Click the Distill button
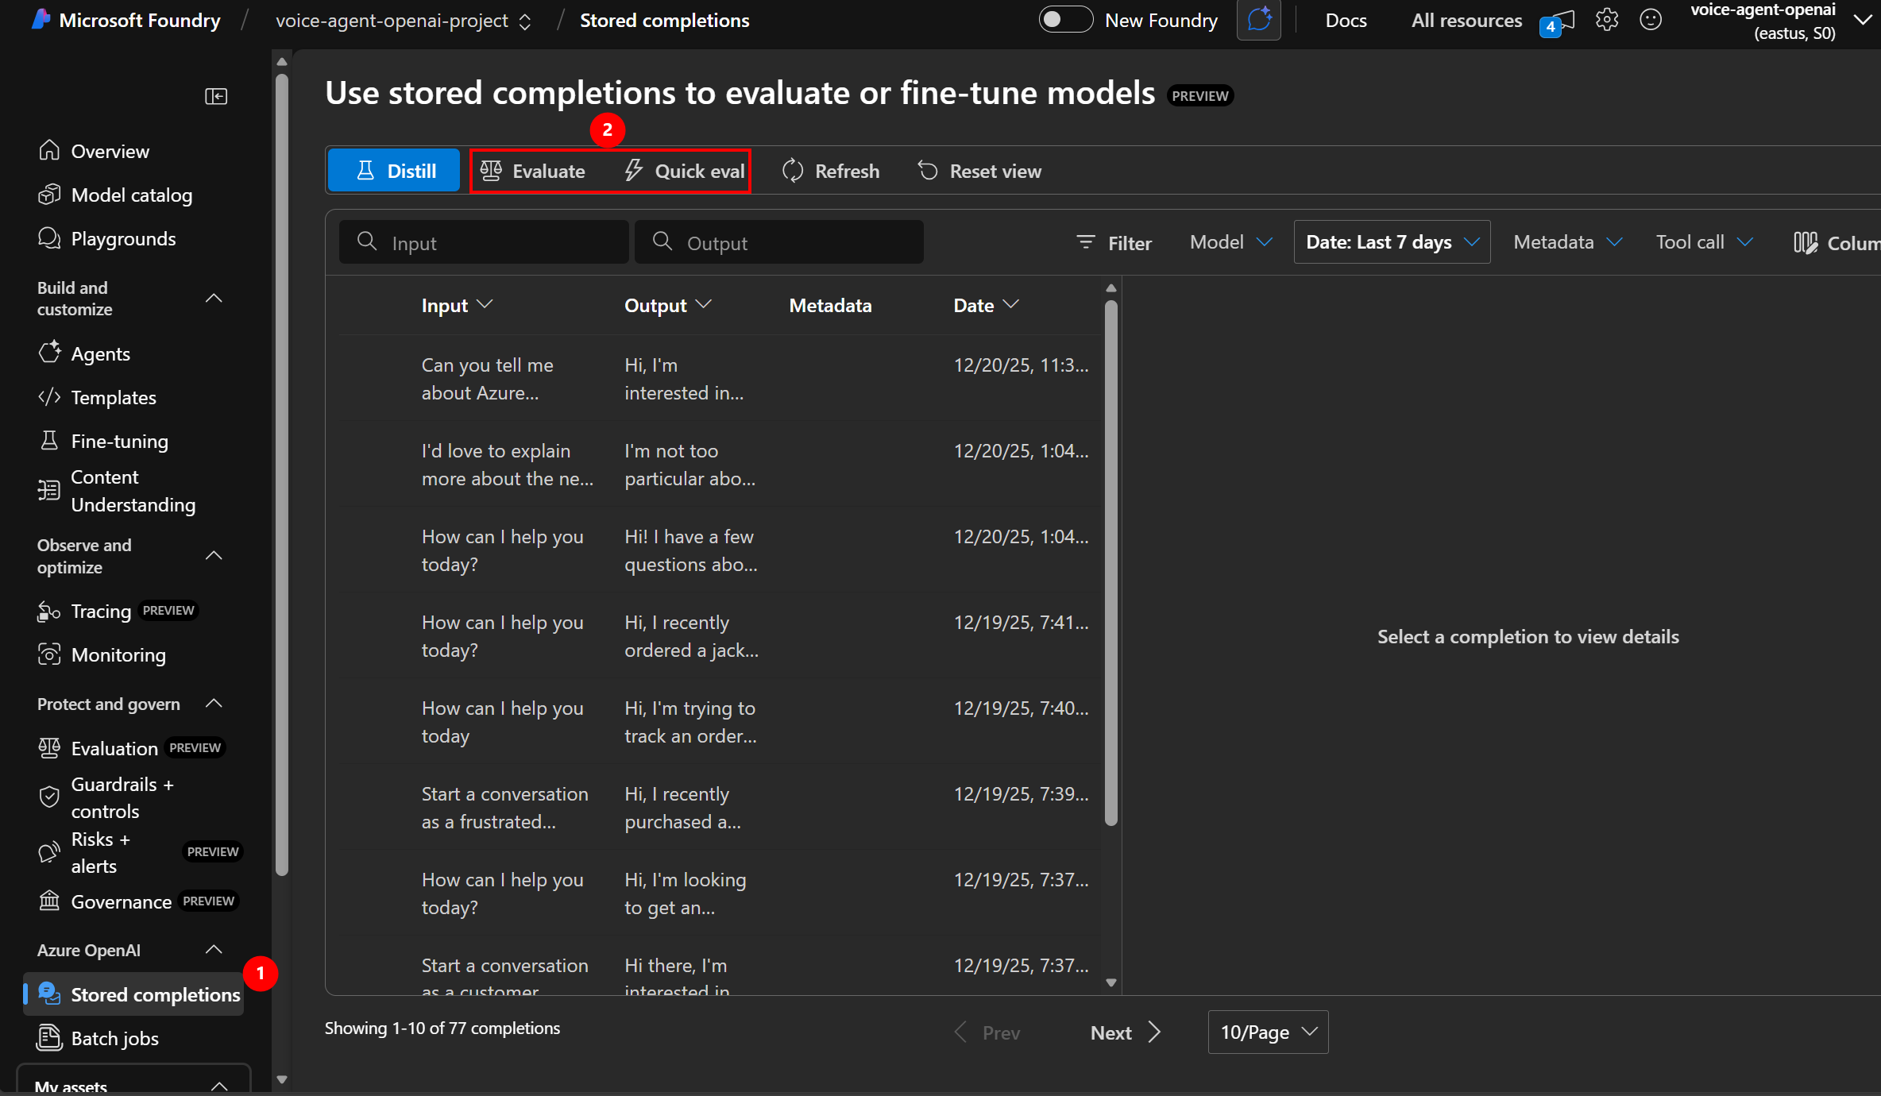 394,170
